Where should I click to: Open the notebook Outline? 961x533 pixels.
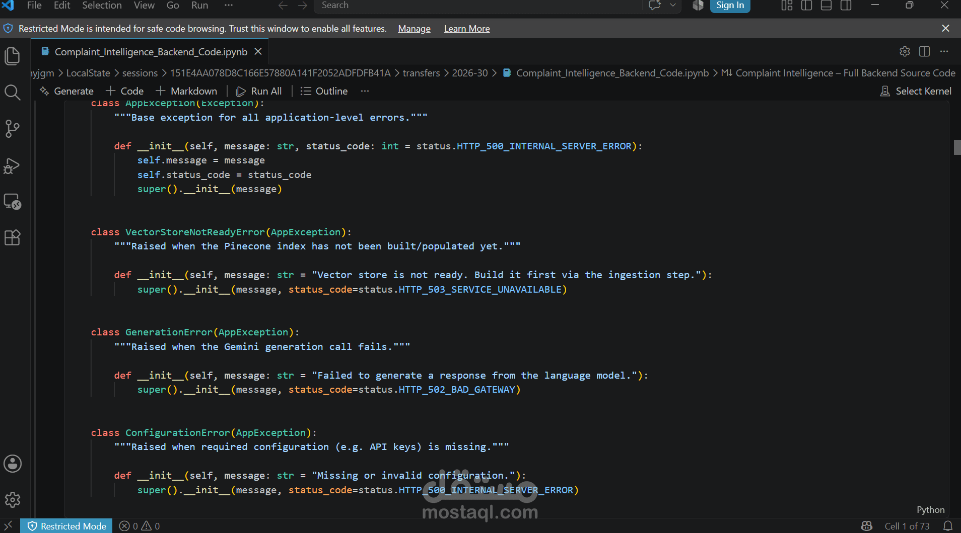324,91
